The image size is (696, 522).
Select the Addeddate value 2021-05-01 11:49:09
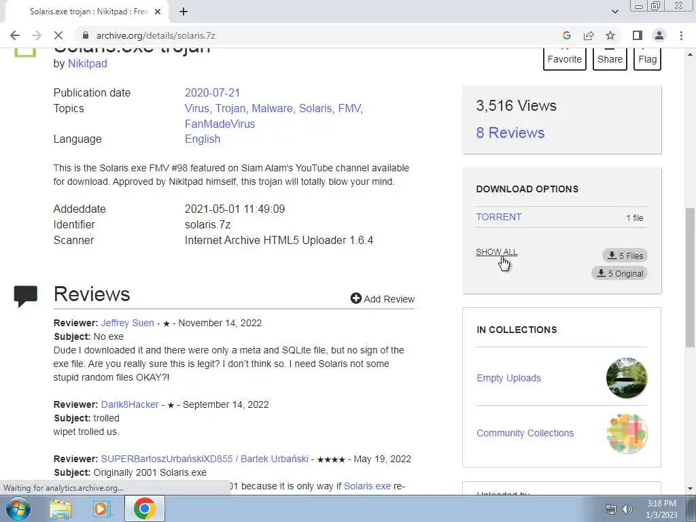pos(234,209)
